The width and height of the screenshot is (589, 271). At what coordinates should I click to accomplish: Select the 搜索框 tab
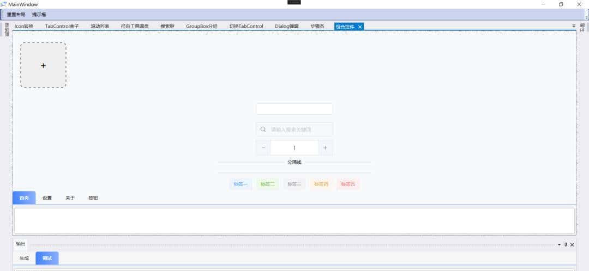click(x=167, y=26)
